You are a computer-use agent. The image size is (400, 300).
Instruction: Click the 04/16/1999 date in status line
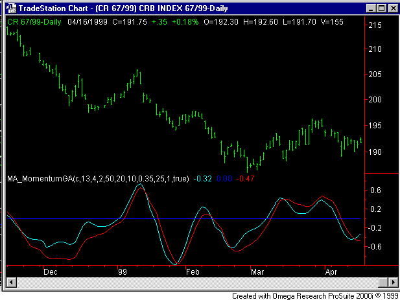81,21
